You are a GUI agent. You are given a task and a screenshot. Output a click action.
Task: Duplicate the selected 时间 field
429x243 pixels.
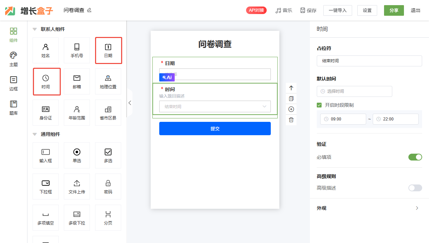(x=291, y=99)
